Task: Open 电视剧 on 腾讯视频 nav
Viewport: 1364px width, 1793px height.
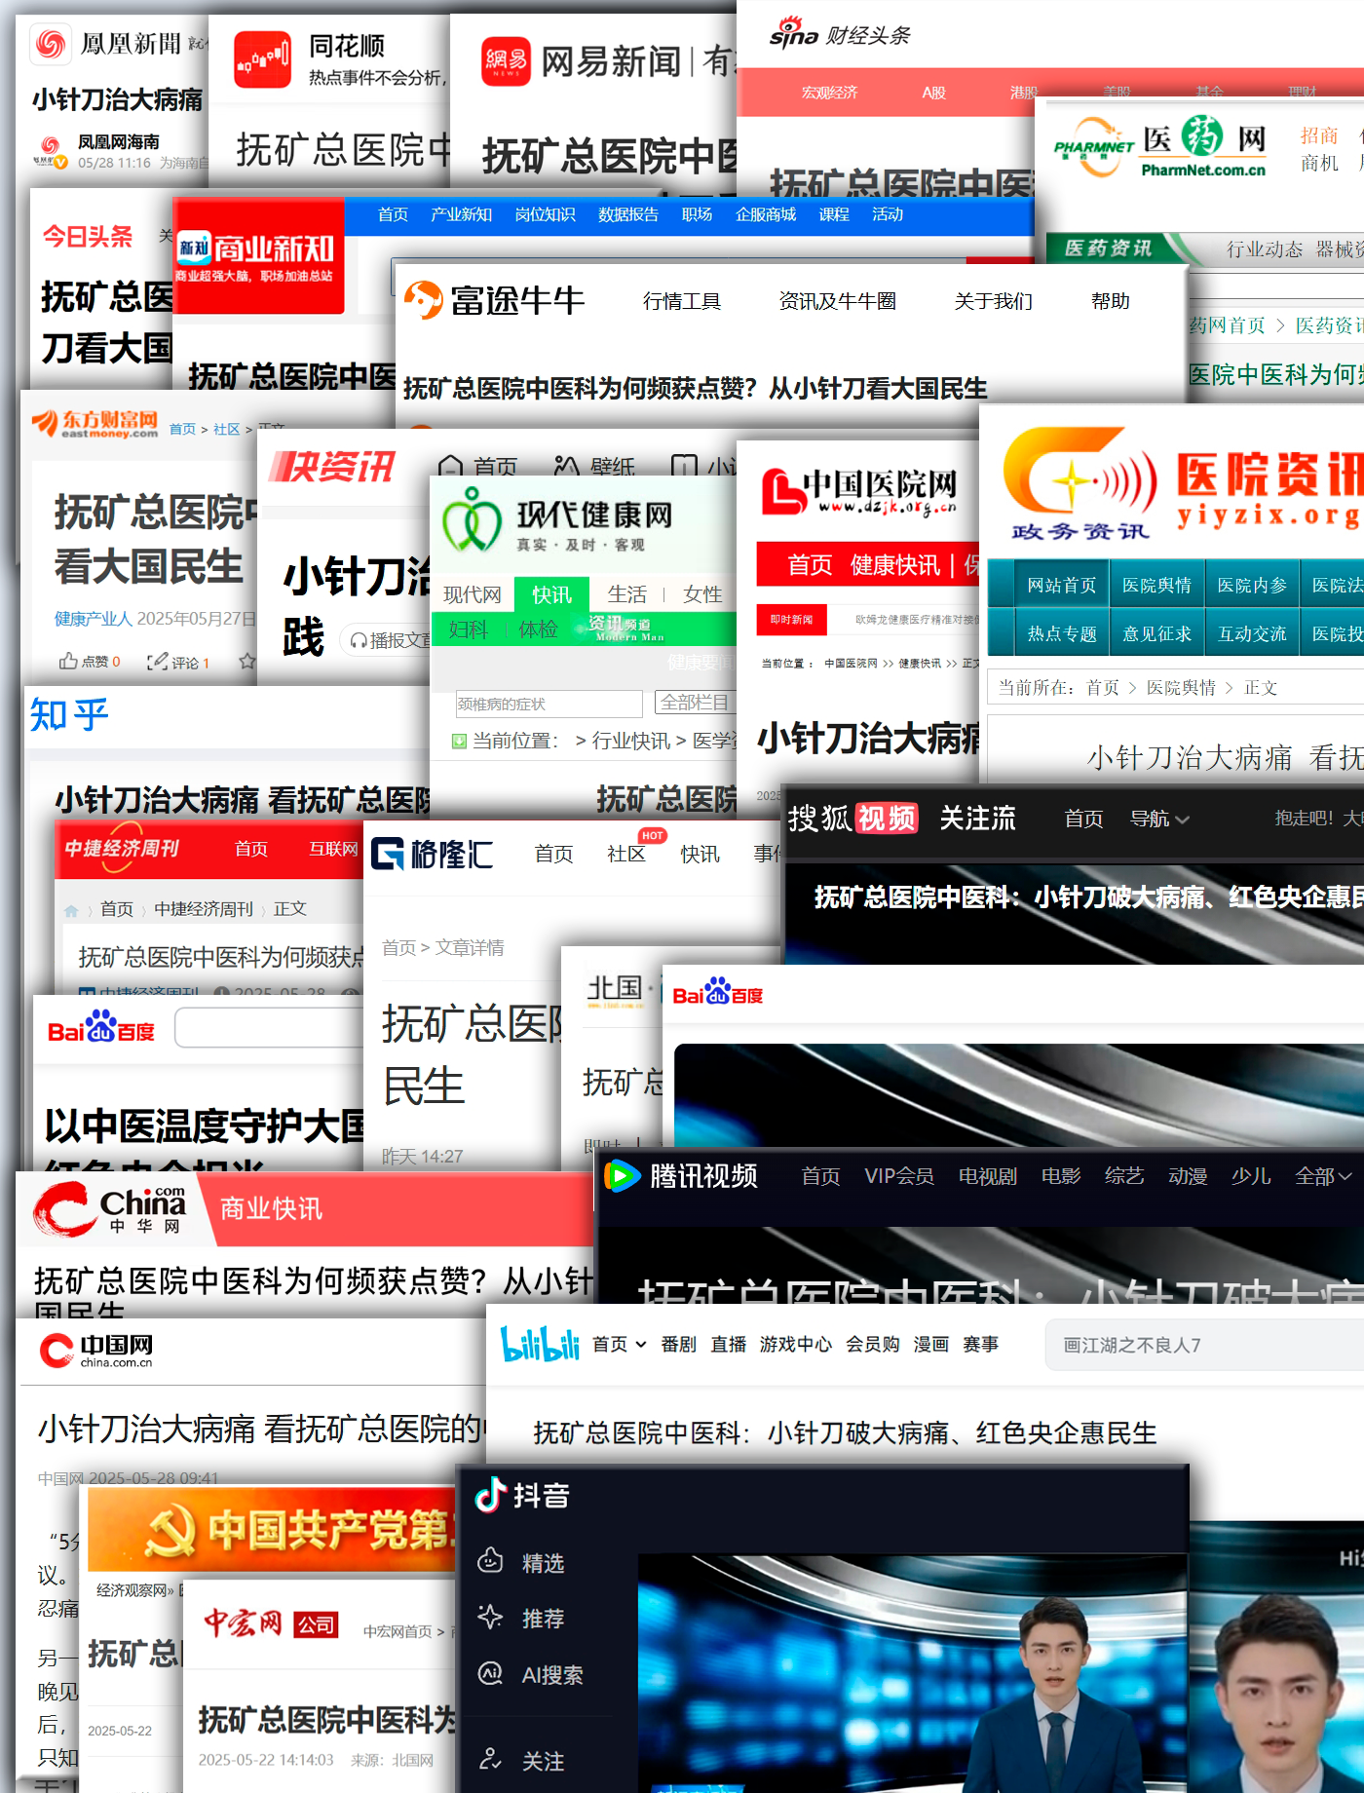Action: click(988, 1176)
